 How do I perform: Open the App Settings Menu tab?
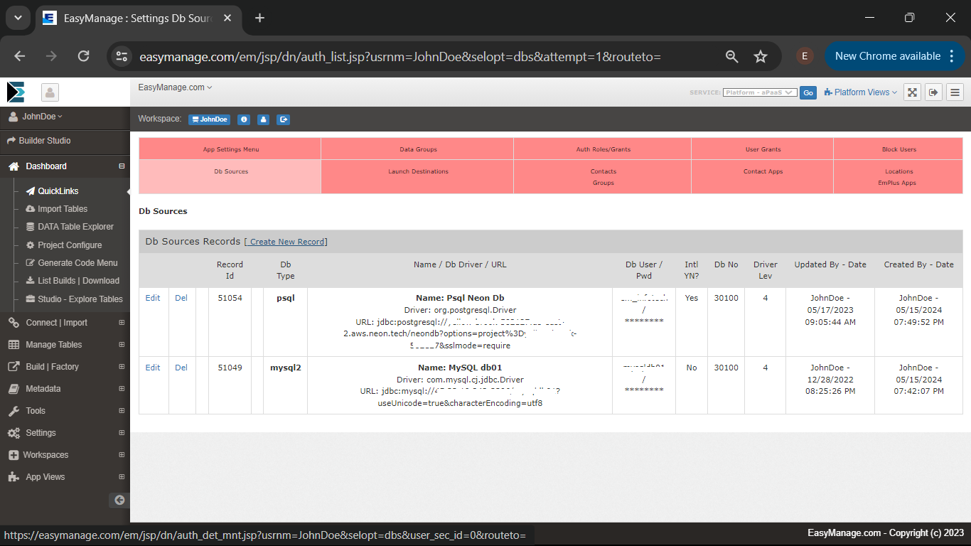[x=231, y=149]
